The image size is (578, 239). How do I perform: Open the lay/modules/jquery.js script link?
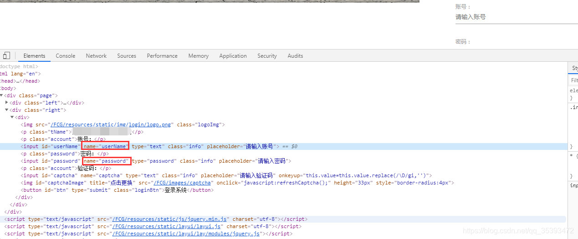tap(186, 234)
